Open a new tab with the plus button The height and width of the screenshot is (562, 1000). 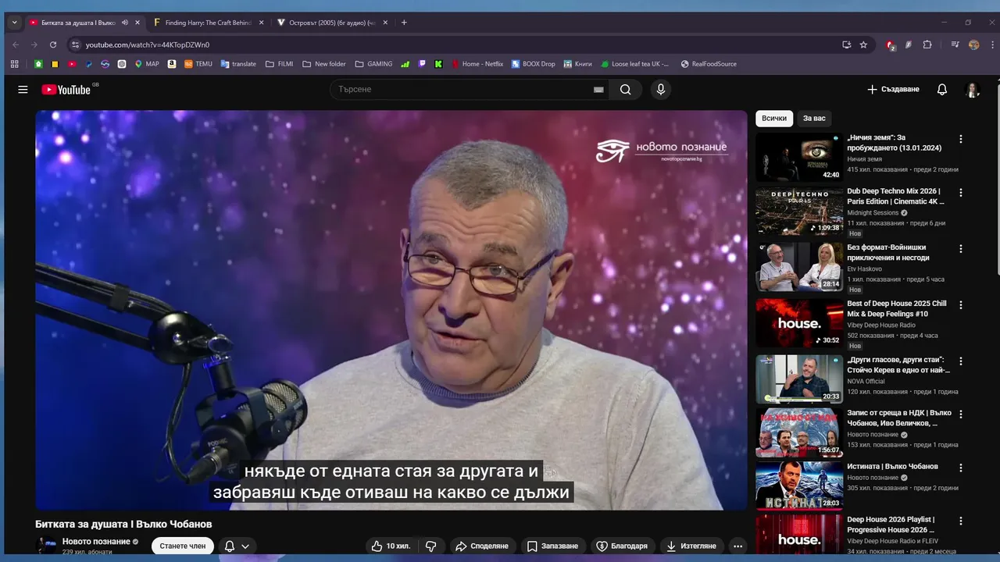coord(404,23)
